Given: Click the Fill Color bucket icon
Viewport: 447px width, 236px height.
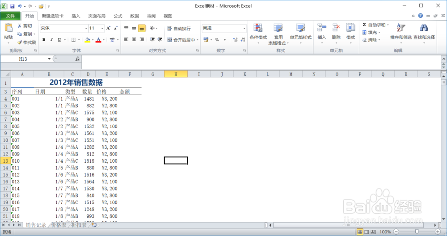Looking at the screenshot, I should [88, 40].
